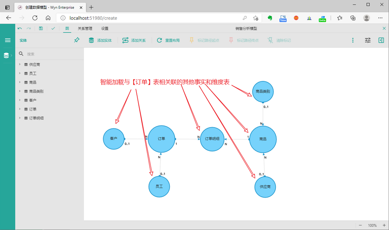Select the 员工 entity circle in diagram
389x230 pixels.
click(159, 187)
